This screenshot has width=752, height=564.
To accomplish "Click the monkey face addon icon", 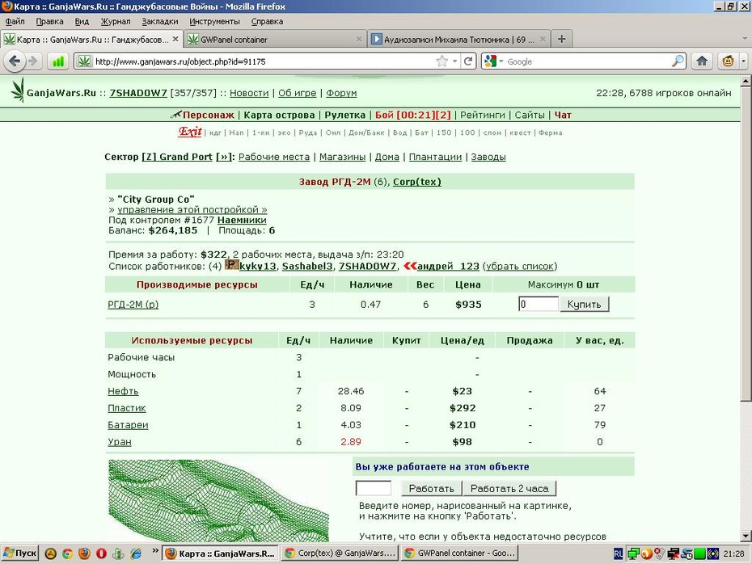I will pos(728,61).
